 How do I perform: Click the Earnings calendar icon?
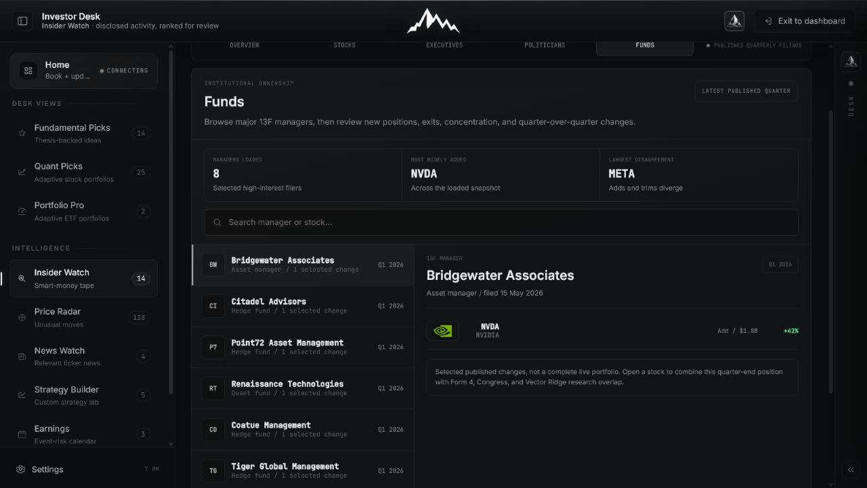pyautogui.click(x=22, y=434)
